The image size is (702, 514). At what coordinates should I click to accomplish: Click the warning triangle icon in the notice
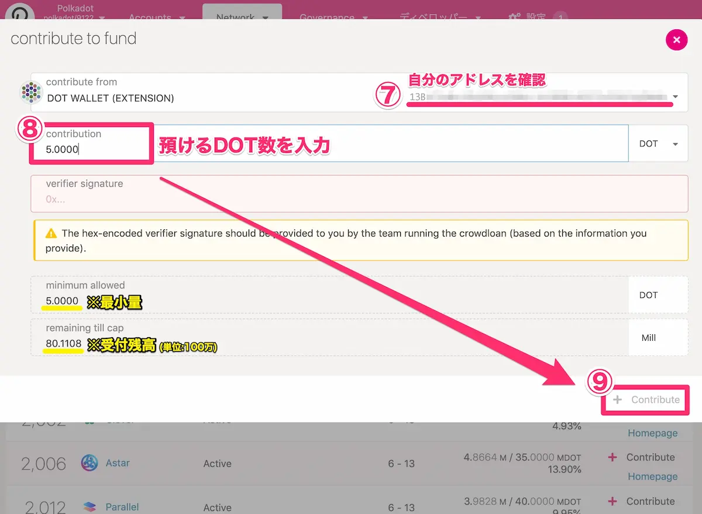(51, 233)
